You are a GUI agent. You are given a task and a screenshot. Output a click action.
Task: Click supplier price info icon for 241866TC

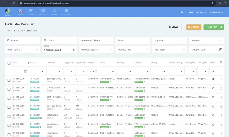click(x=71, y=118)
